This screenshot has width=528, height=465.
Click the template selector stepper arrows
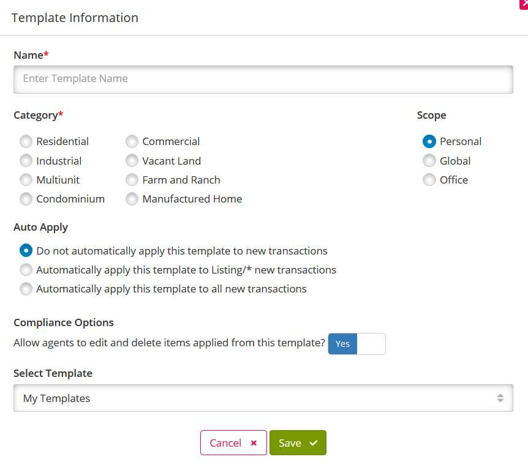(x=500, y=398)
